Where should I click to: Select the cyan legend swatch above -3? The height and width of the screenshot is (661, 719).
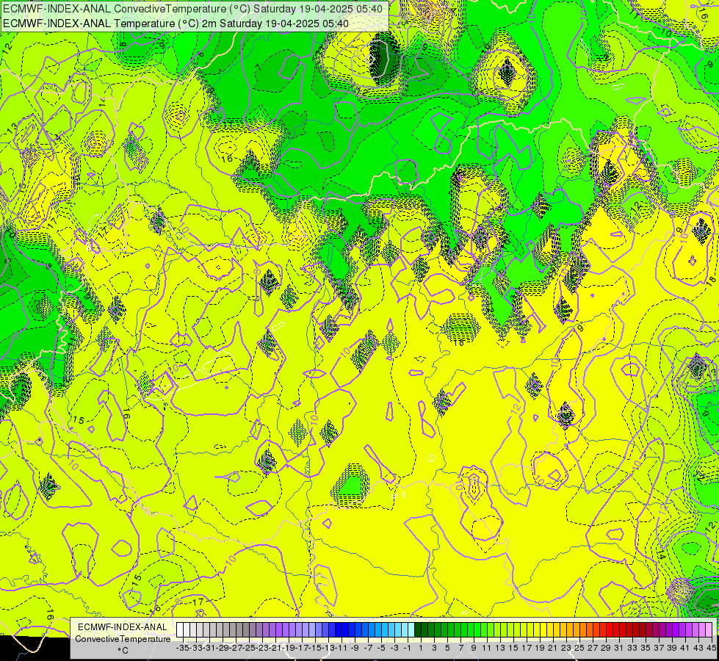tap(391, 630)
